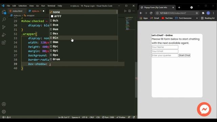This screenshot has height=122, width=217.
Task: Change indentation via 'Spaces: 4'
Action: point(76,117)
